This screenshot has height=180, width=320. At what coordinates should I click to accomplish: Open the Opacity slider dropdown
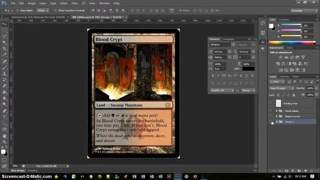[x=316, y=88]
